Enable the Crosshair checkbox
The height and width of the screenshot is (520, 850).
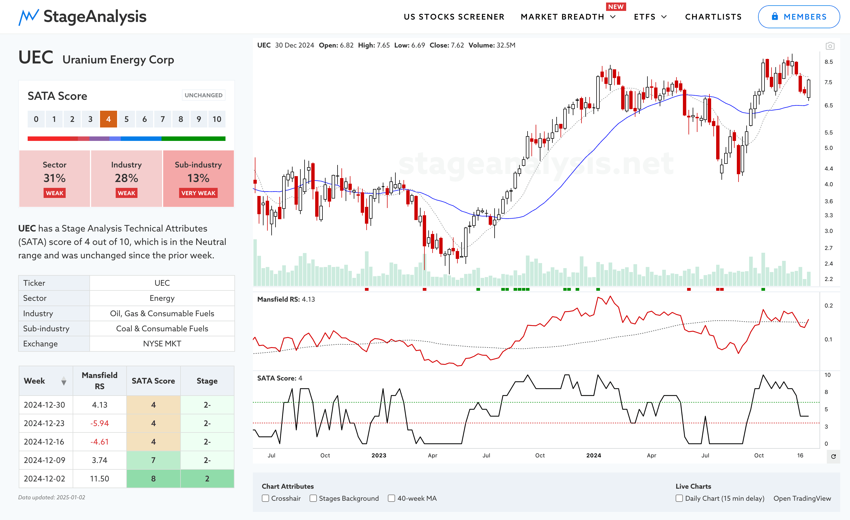coord(265,498)
